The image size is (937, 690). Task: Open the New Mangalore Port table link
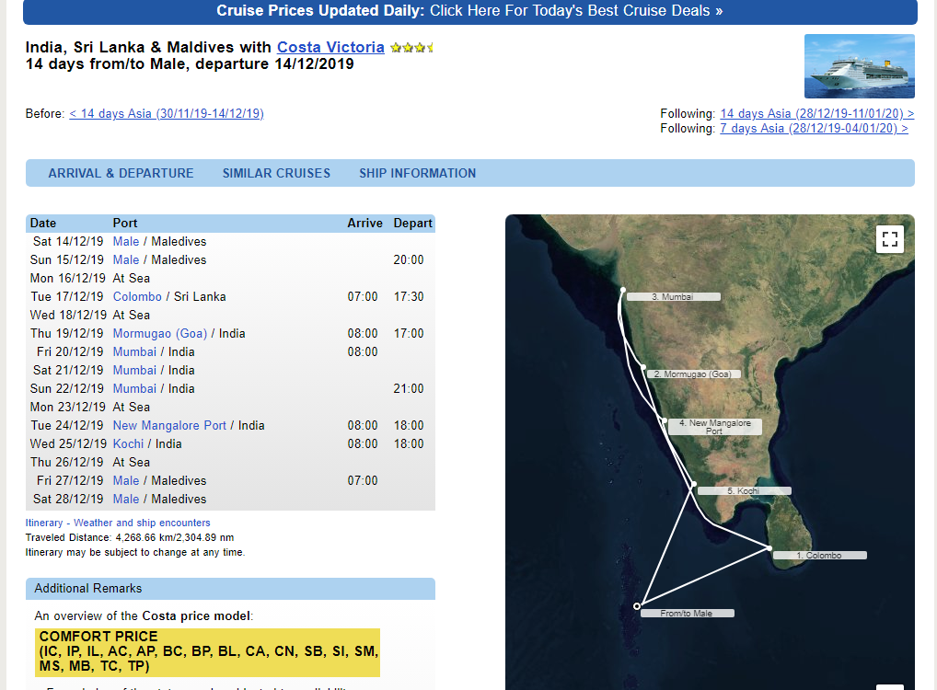tap(169, 425)
